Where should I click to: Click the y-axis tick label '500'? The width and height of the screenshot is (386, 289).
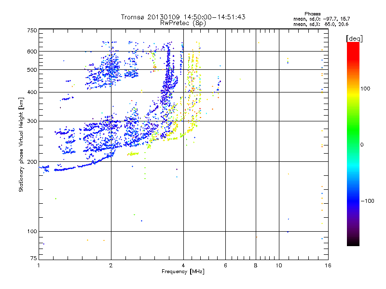point(32,70)
